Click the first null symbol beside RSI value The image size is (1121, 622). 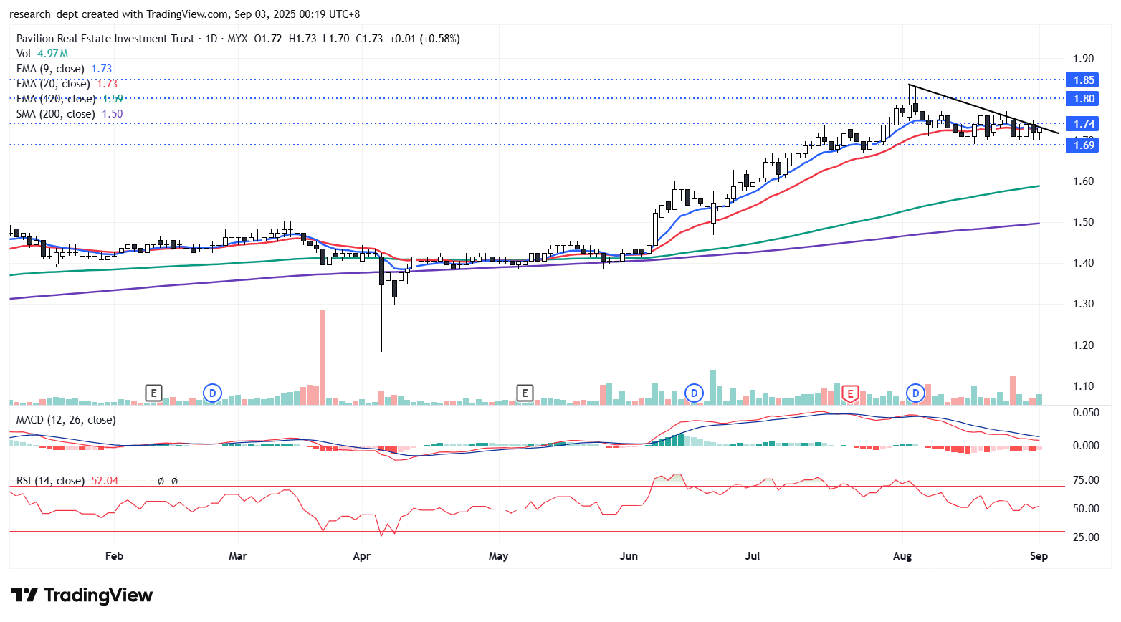tap(161, 481)
